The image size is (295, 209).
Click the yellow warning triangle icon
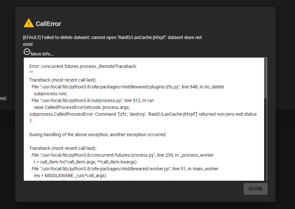[29, 23]
